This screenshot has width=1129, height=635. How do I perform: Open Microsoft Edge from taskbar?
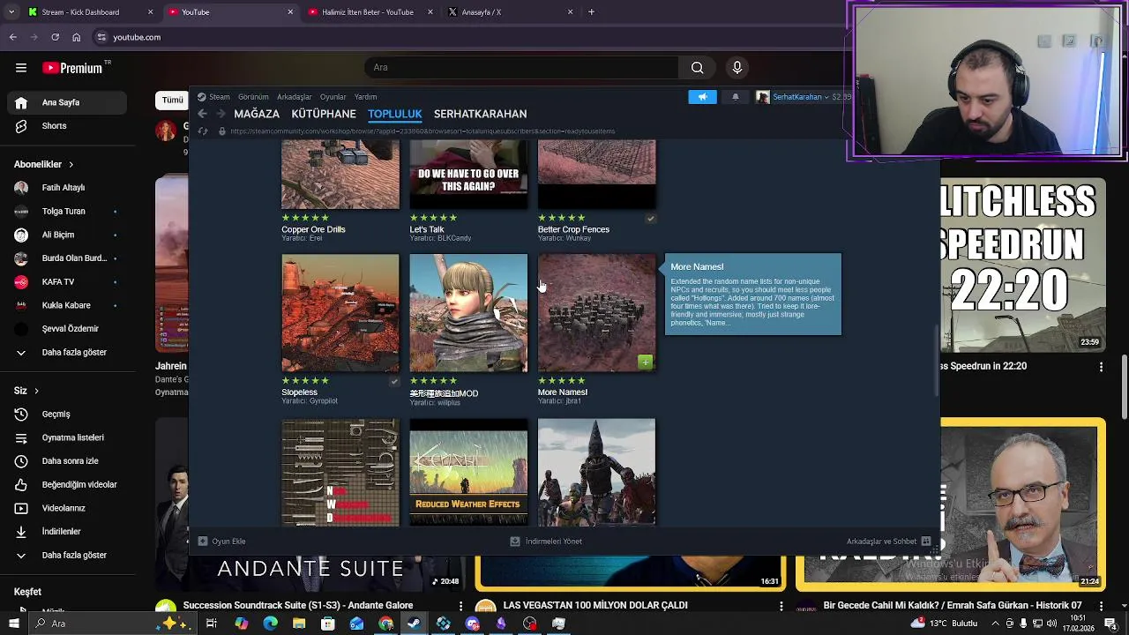coord(270,624)
